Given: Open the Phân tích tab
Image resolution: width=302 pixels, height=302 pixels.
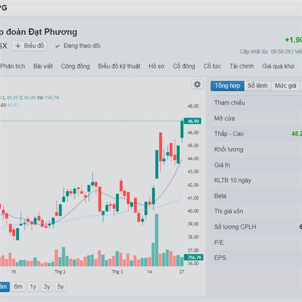Looking at the screenshot, I should click(x=13, y=66).
